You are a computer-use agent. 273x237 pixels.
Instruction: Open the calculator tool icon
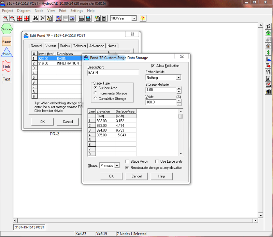coord(104,18)
